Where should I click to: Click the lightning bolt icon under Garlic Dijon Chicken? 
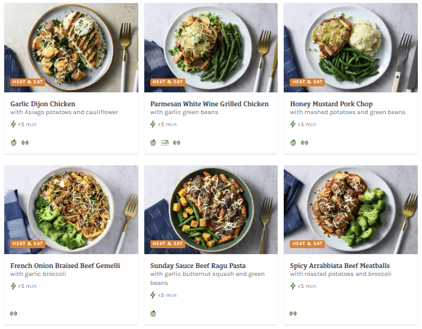13,124
